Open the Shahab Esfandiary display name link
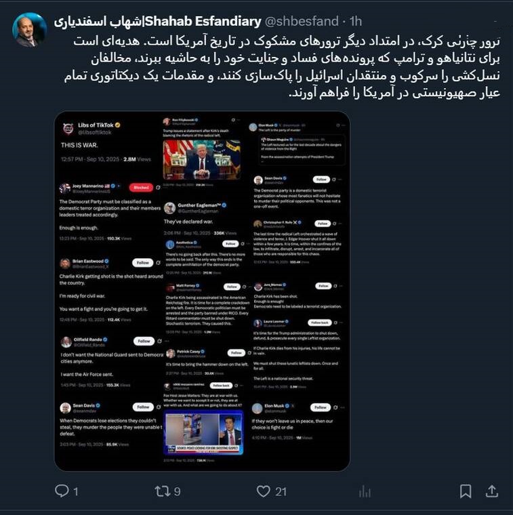 point(158,22)
